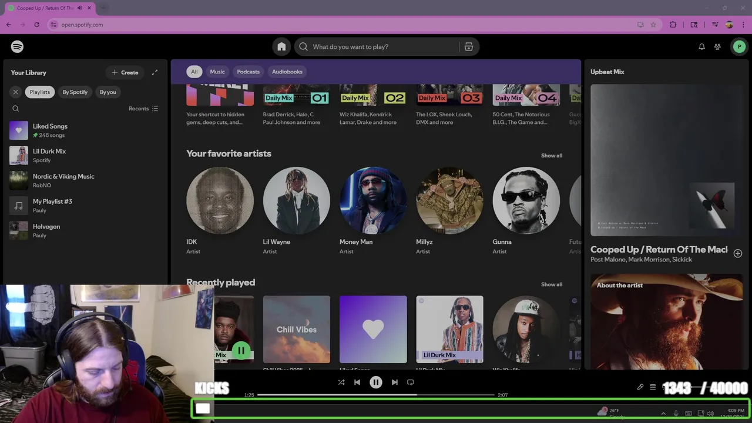Open the Gunna artist card

(x=526, y=211)
